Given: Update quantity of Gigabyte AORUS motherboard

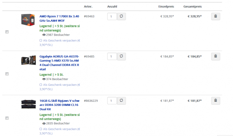Looking at the screenshot, I should pos(121,57).
